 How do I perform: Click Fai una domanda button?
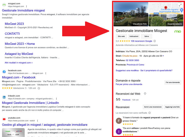(173, 82)
